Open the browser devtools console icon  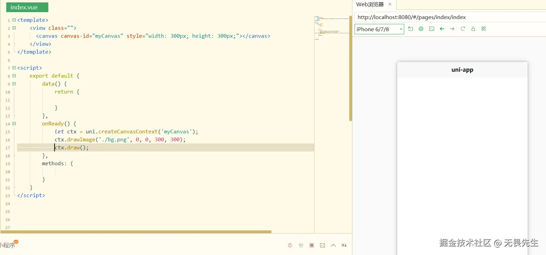click(x=431, y=29)
